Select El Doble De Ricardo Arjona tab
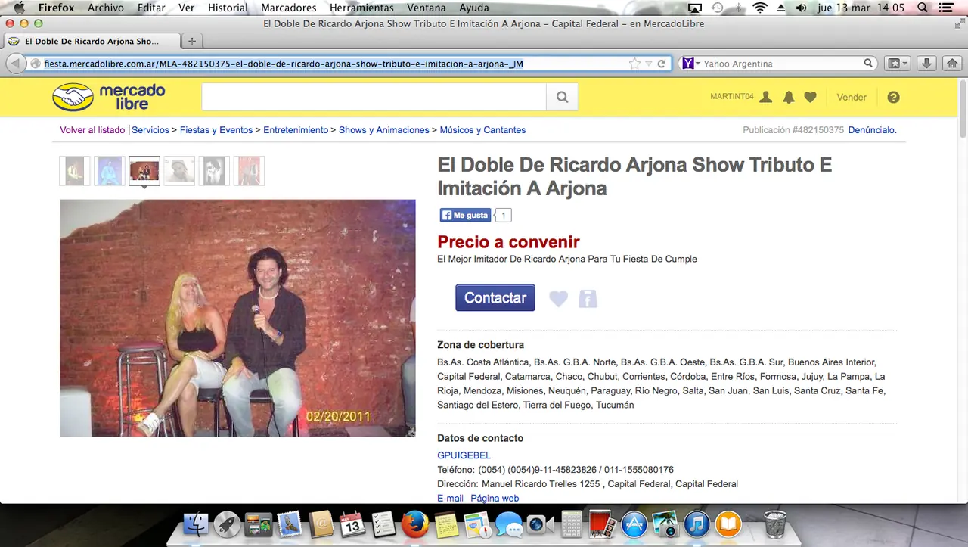This screenshot has width=968, height=547. 92,41
